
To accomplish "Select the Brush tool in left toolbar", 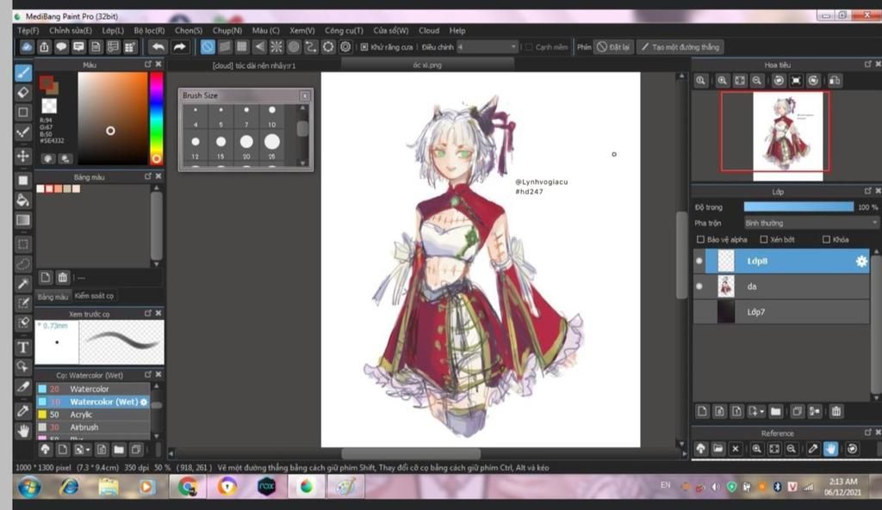I will tap(23, 72).
